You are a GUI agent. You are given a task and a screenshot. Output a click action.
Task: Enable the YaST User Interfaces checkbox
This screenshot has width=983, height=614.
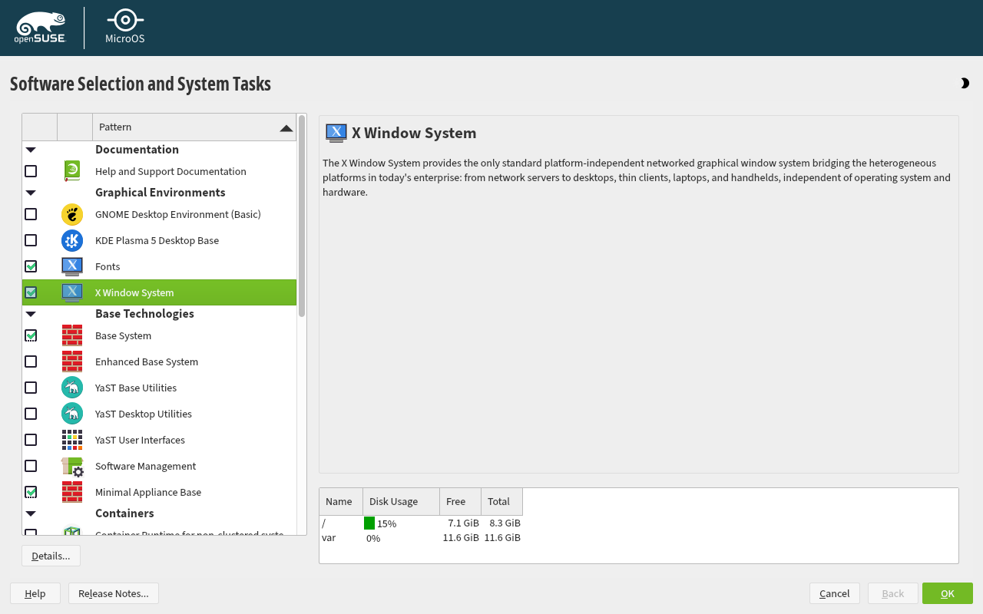click(x=31, y=440)
